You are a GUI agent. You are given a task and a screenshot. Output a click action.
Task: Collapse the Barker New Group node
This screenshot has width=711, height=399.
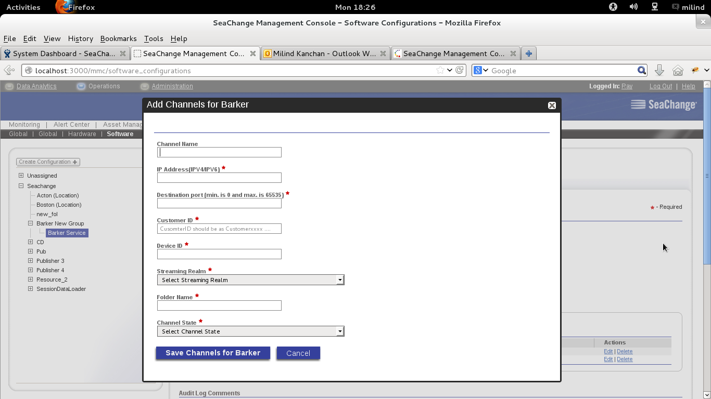31,223
